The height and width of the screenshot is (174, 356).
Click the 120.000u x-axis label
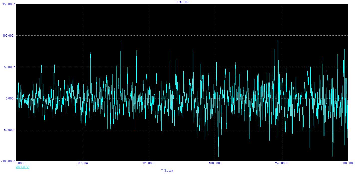149,163
